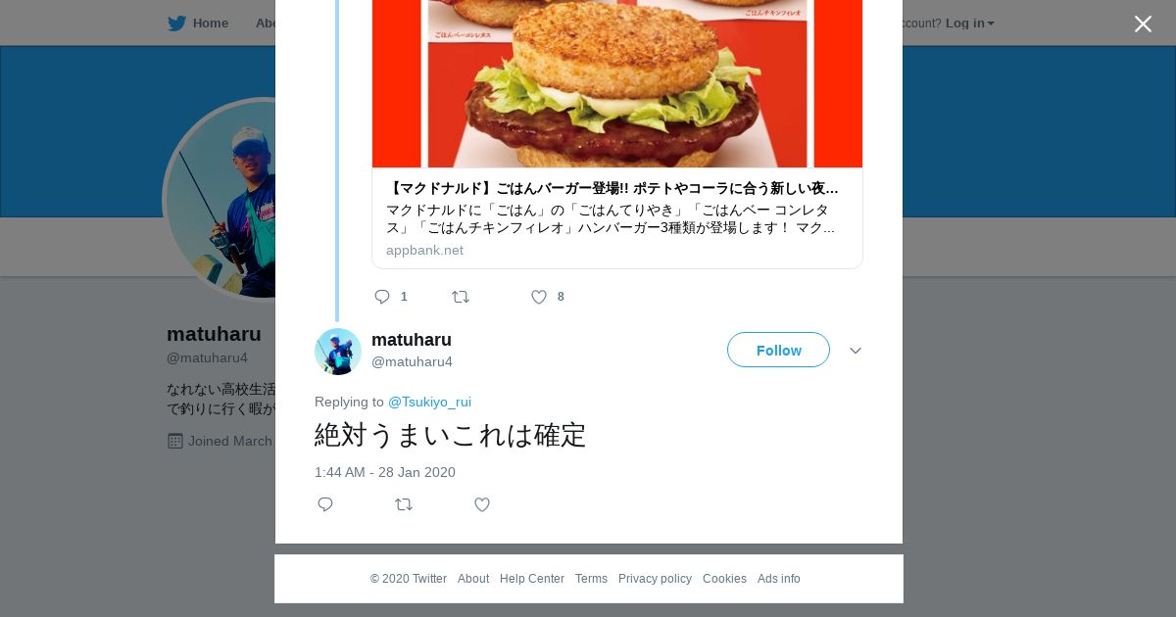Click the tweet timestamp 1:44 AM - 28 Jan 2020

(x=385, y=472)
